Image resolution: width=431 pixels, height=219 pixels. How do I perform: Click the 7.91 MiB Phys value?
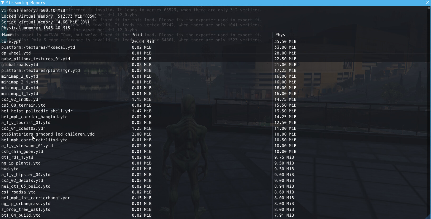click(x=284, y=215)
